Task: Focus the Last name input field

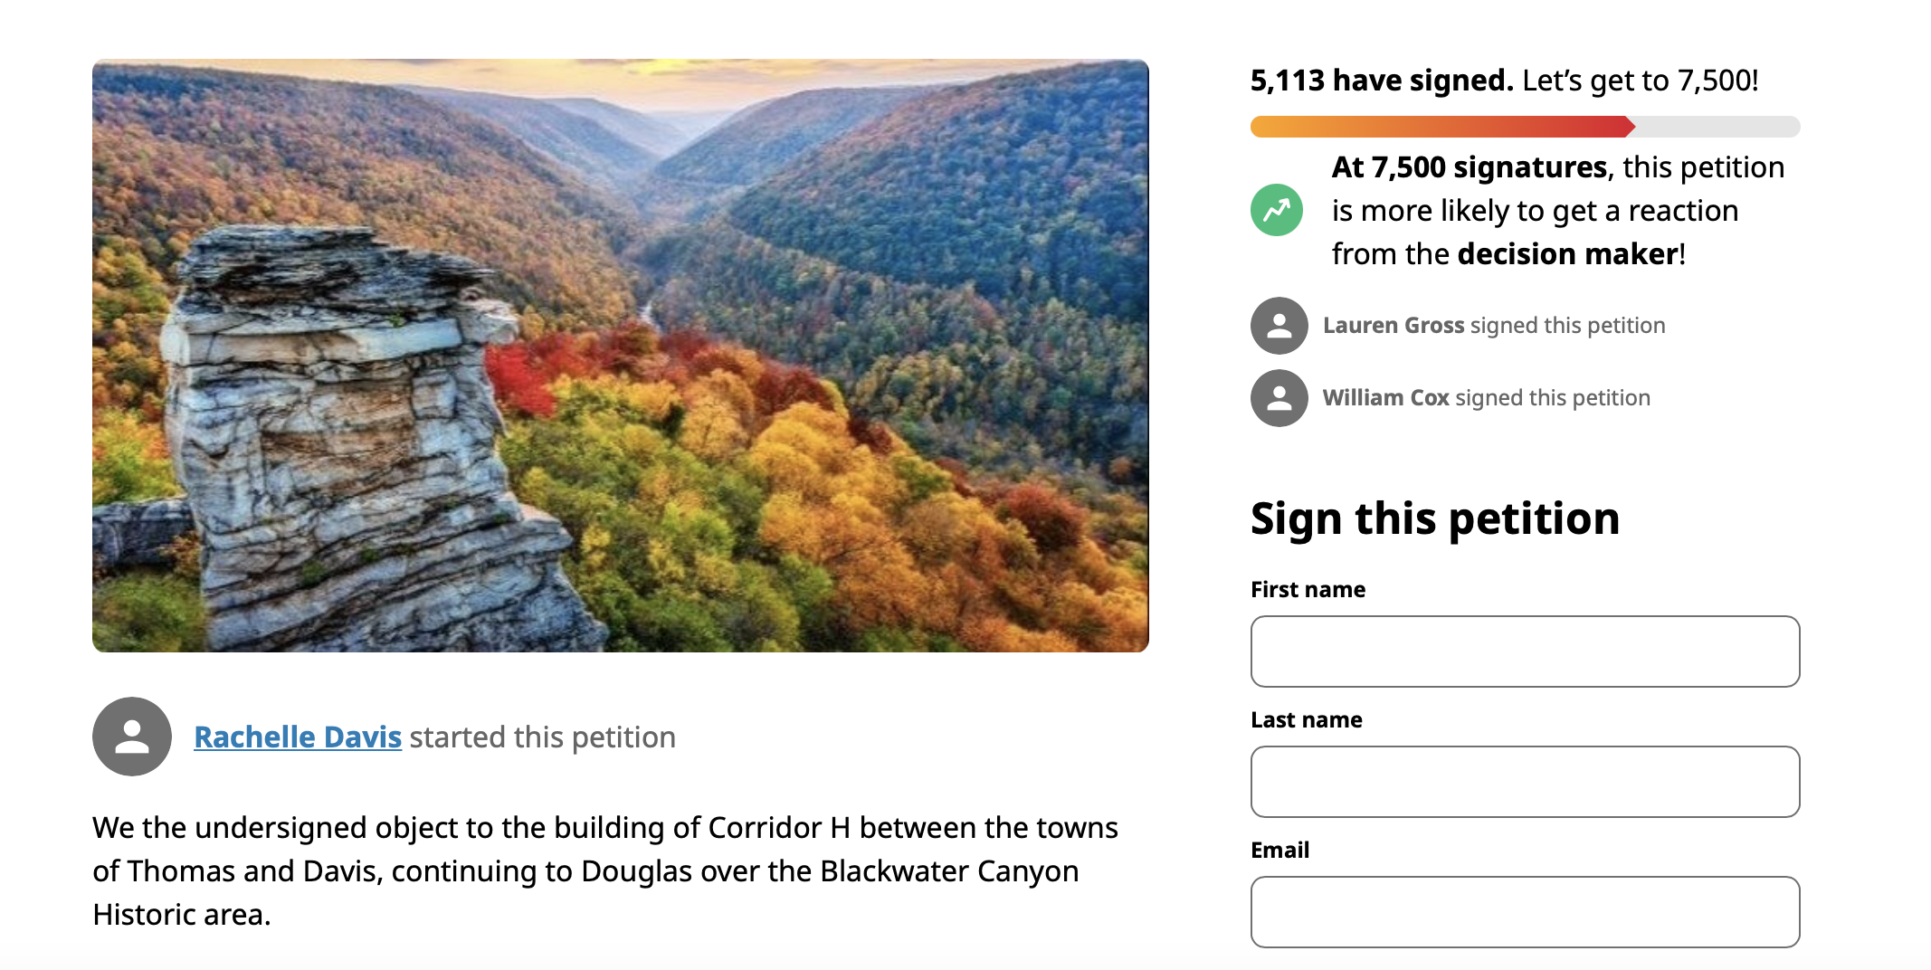Action: click(x=1525, y=782)
